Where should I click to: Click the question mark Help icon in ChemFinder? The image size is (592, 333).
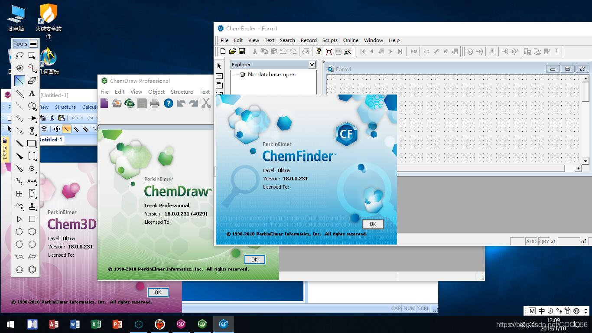coord(319,52)
